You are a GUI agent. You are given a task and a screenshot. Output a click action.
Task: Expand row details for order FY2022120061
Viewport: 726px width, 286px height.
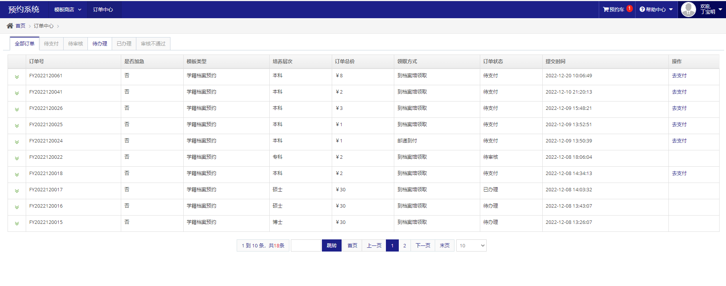[x=17, y=77]
